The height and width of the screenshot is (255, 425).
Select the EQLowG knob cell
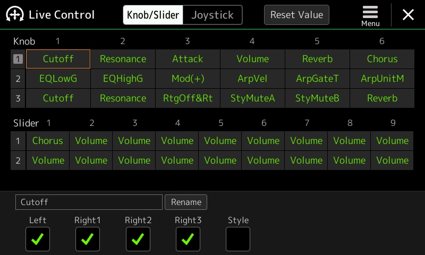coord(58,79)
